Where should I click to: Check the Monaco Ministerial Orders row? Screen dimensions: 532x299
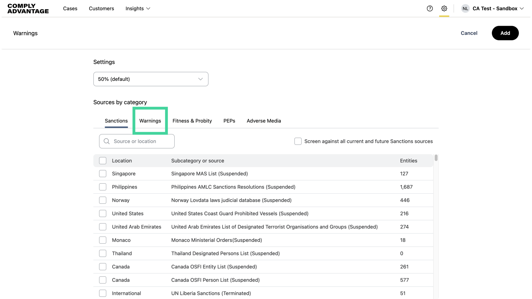103,240
